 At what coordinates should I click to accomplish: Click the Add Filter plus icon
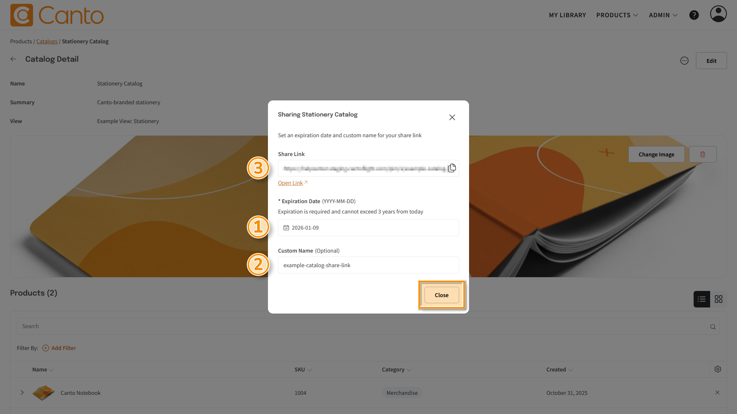46,348
